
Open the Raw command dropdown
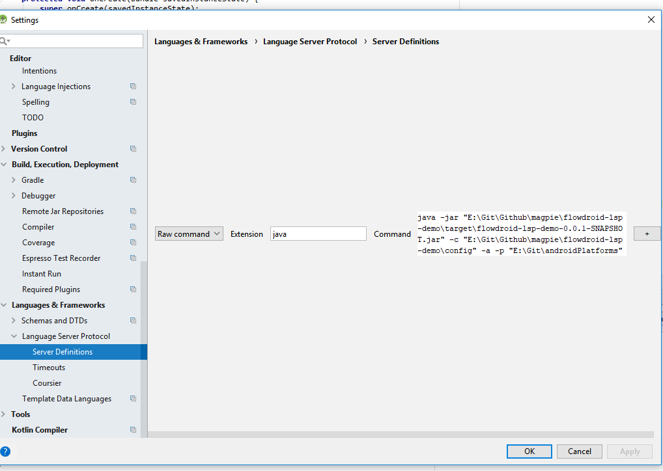coord(189,234)
